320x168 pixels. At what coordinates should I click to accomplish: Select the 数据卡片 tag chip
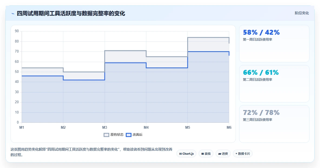243,154
